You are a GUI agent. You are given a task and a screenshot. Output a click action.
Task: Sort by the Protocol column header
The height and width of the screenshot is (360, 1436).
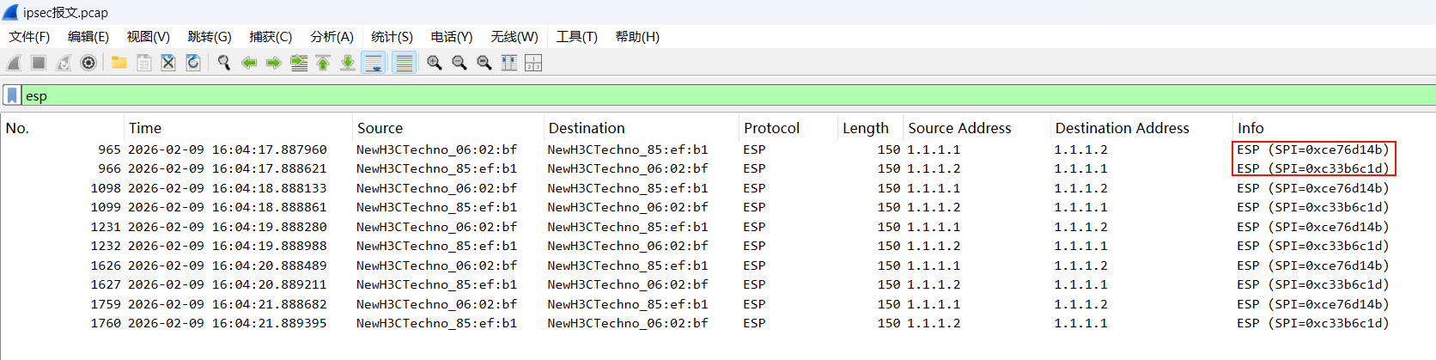click(771, 128)
